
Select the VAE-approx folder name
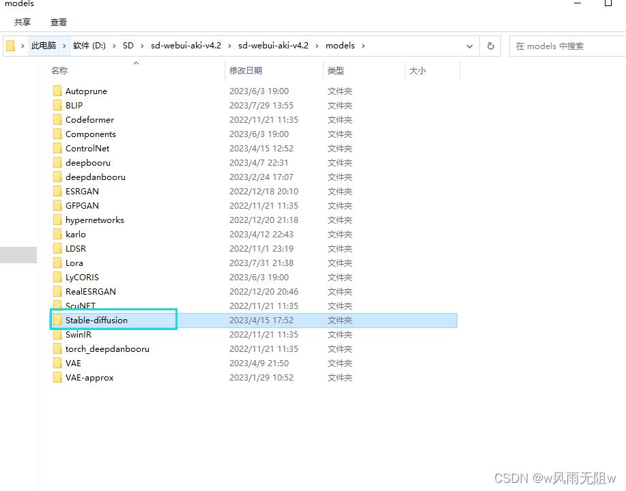89,378
